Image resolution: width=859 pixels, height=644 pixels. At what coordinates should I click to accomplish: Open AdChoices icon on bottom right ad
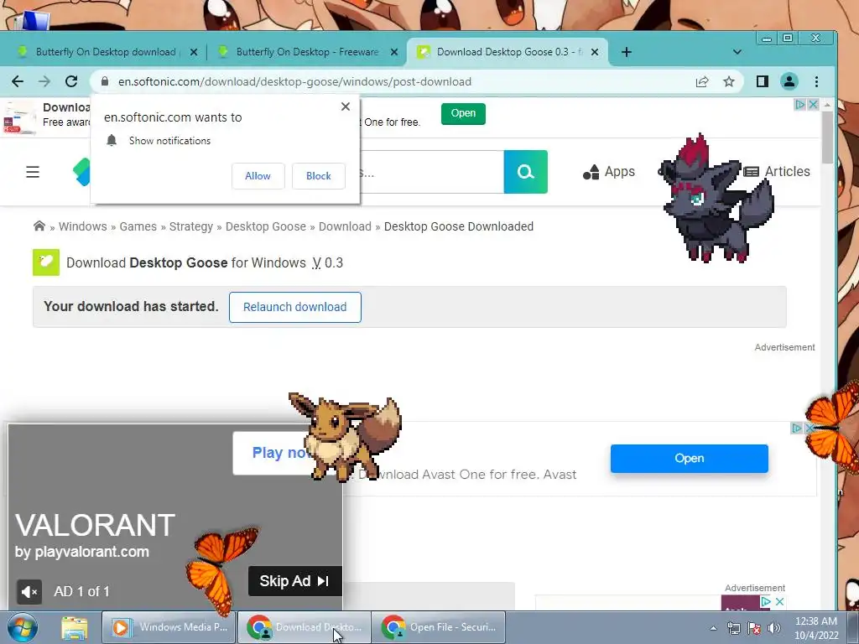point(766,602)
